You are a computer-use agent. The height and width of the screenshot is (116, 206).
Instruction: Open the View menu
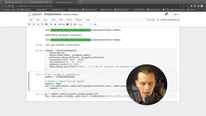coord(45,20)
